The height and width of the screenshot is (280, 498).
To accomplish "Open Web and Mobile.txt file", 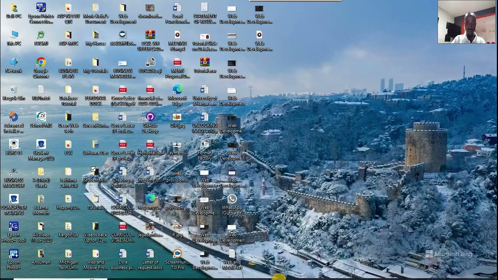I will [232, 259].
